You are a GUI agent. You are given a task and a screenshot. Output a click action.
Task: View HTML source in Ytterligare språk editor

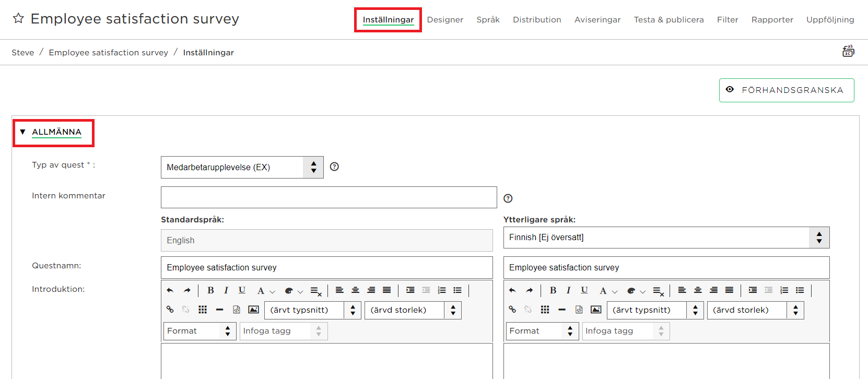point(579,310)
